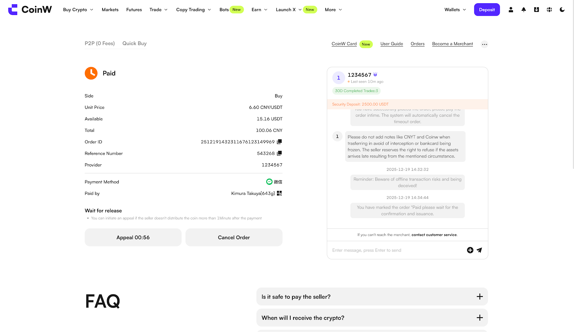574x332 pixels.
Task: Click the Cancel Order button
Action: [x=234, y=237]
